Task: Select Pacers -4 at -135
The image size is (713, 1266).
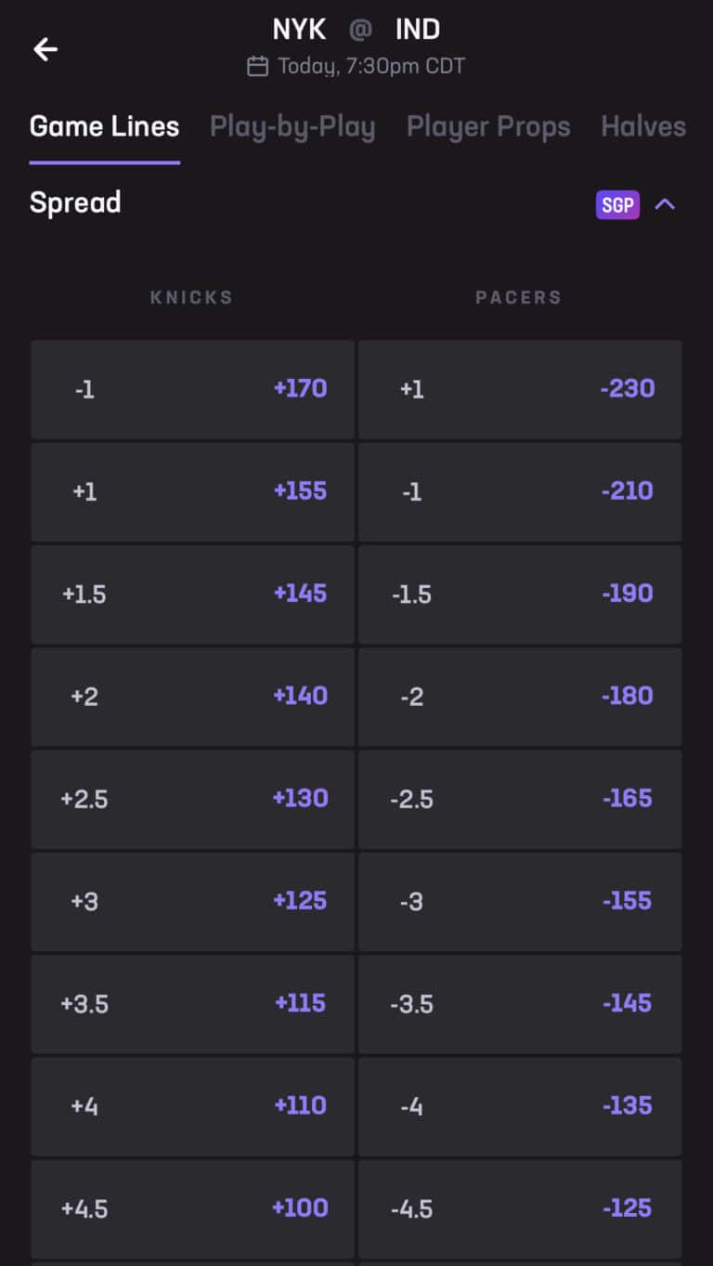Action: (520, 1105)
